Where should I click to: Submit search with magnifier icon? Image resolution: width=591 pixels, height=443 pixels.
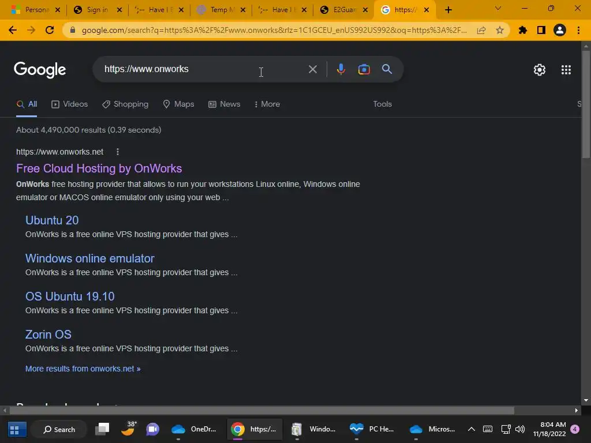point(387,69)
